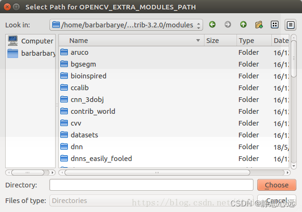Switch to detail view mode icon
302x212 pixels.
[x=290, y=25]
